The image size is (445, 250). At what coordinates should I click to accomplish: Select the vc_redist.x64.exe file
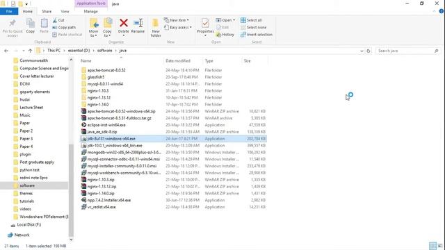point(173,207)
